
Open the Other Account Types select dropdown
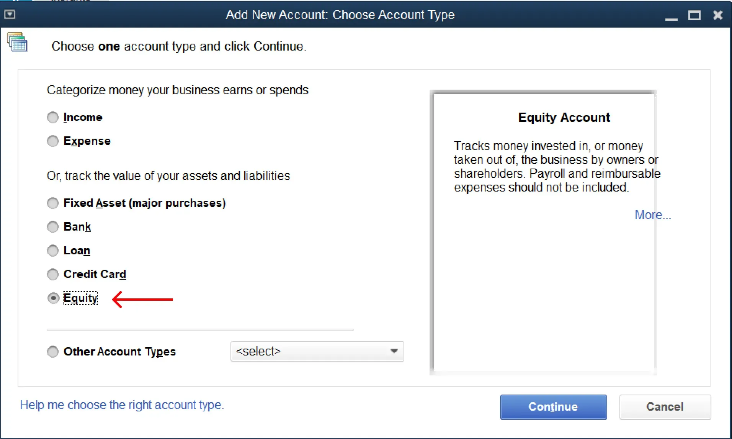(317, 351)
